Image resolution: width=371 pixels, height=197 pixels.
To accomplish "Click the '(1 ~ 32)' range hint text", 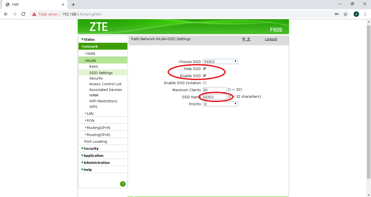I will coord(235,90).
